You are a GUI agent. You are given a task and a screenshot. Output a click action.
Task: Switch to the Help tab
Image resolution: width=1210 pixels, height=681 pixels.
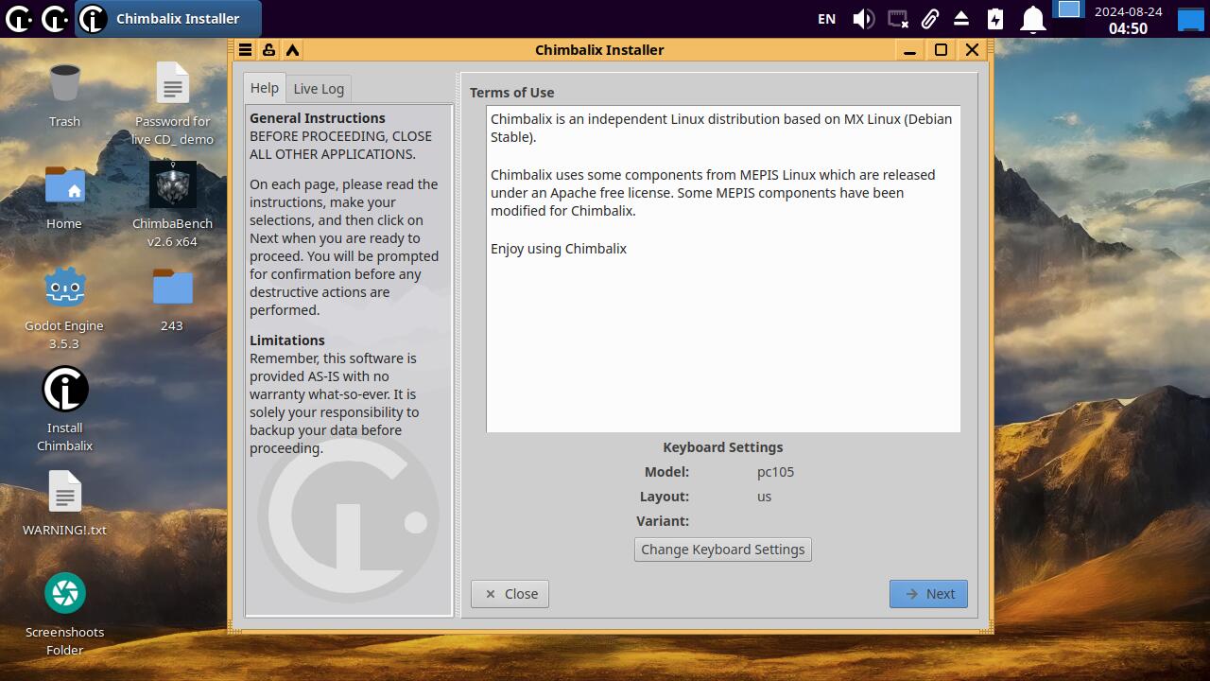click(x=264, y=88)
